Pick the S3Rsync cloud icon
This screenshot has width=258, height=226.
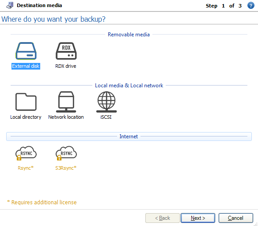pyautogui.click(x=66, y=153)
